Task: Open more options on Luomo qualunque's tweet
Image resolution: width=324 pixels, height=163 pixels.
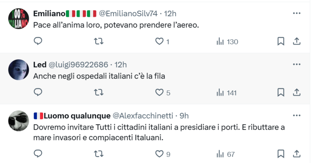Action: pyautogui.click(x=296, y=116)
